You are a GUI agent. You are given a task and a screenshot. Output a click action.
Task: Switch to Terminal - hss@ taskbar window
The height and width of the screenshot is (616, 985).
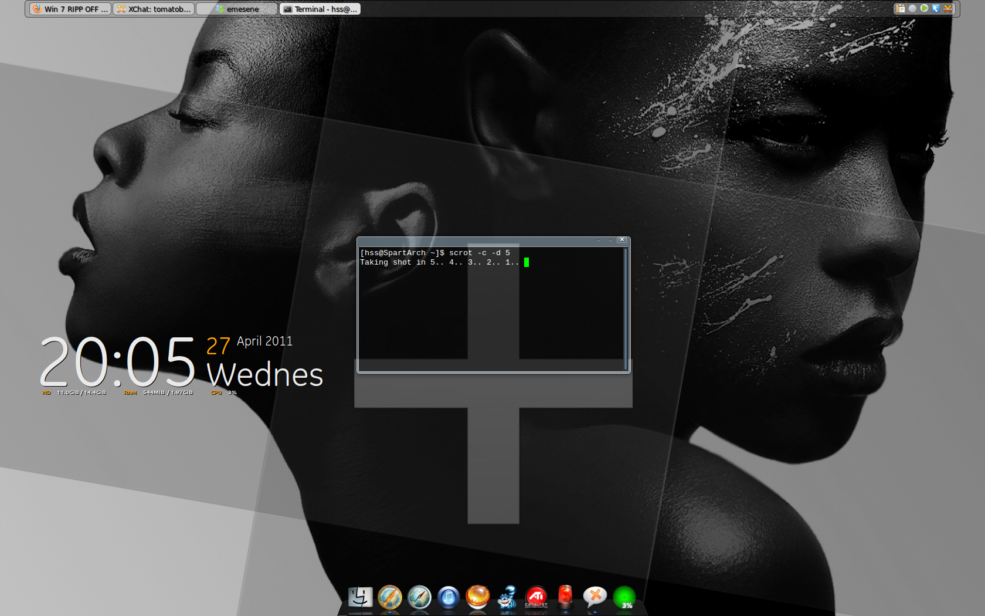tap(320, 9)
